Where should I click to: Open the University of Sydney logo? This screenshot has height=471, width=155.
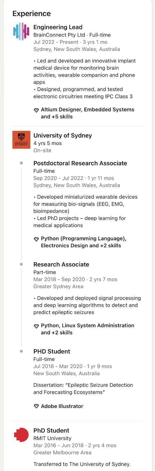click(x=21, y=140)
